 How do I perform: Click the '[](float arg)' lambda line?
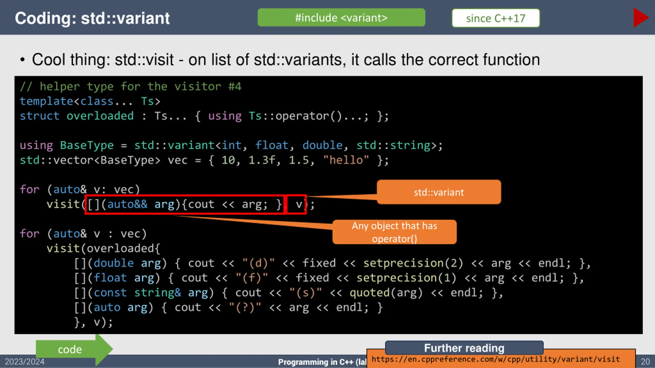tap(329, 278)
